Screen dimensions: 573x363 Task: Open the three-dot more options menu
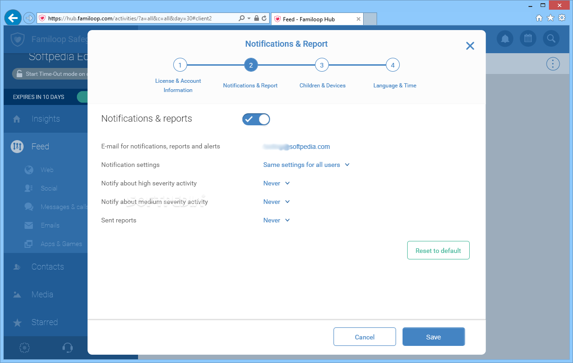pyautogui.click(x=553, y=64)
